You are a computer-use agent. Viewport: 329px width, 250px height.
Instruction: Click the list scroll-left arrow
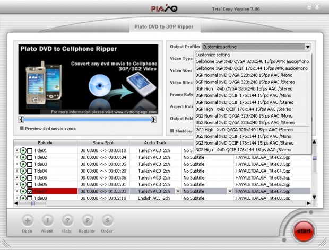(x=16, y=203)
